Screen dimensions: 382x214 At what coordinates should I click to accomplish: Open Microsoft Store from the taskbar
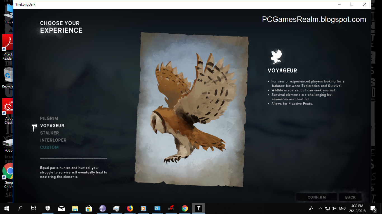click(89, 208)
